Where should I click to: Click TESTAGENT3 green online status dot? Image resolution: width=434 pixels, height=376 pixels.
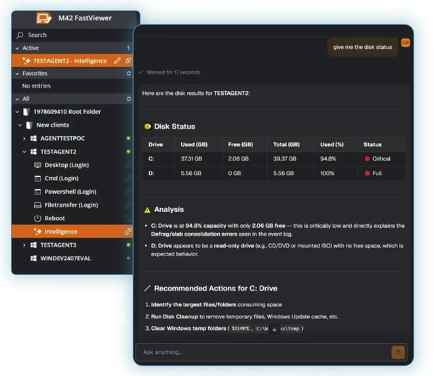(128, 245)
